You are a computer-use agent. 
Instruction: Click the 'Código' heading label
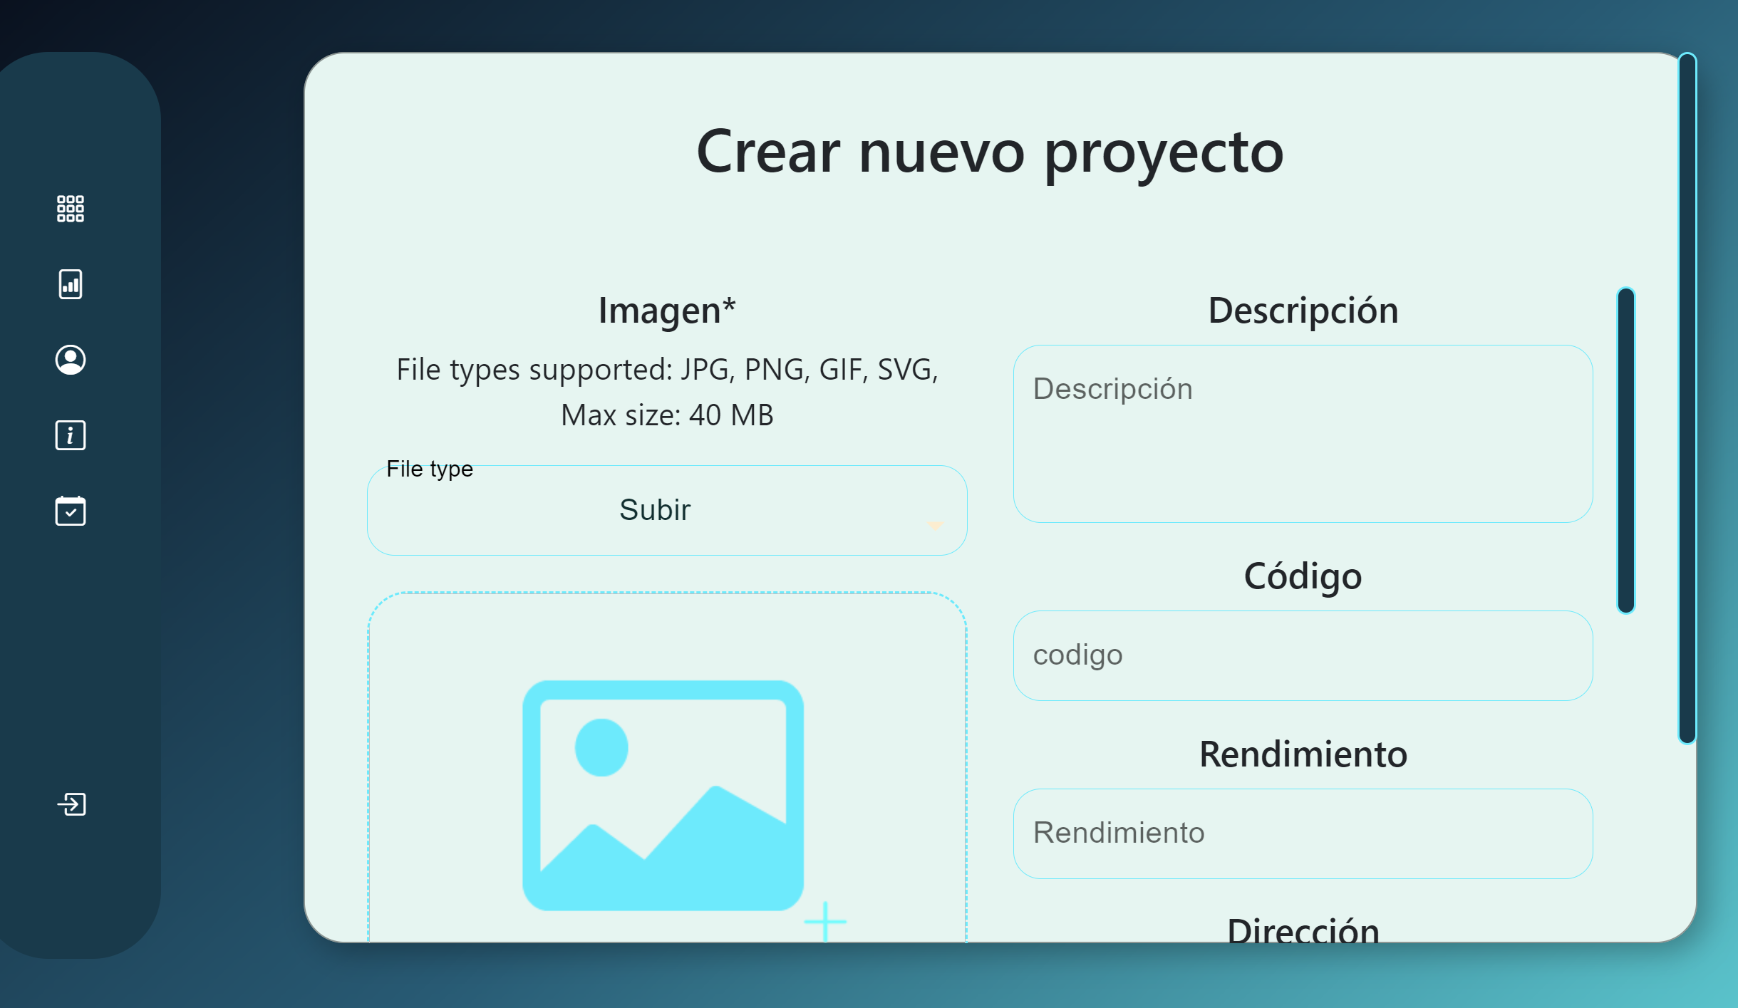pos(1303,576)
